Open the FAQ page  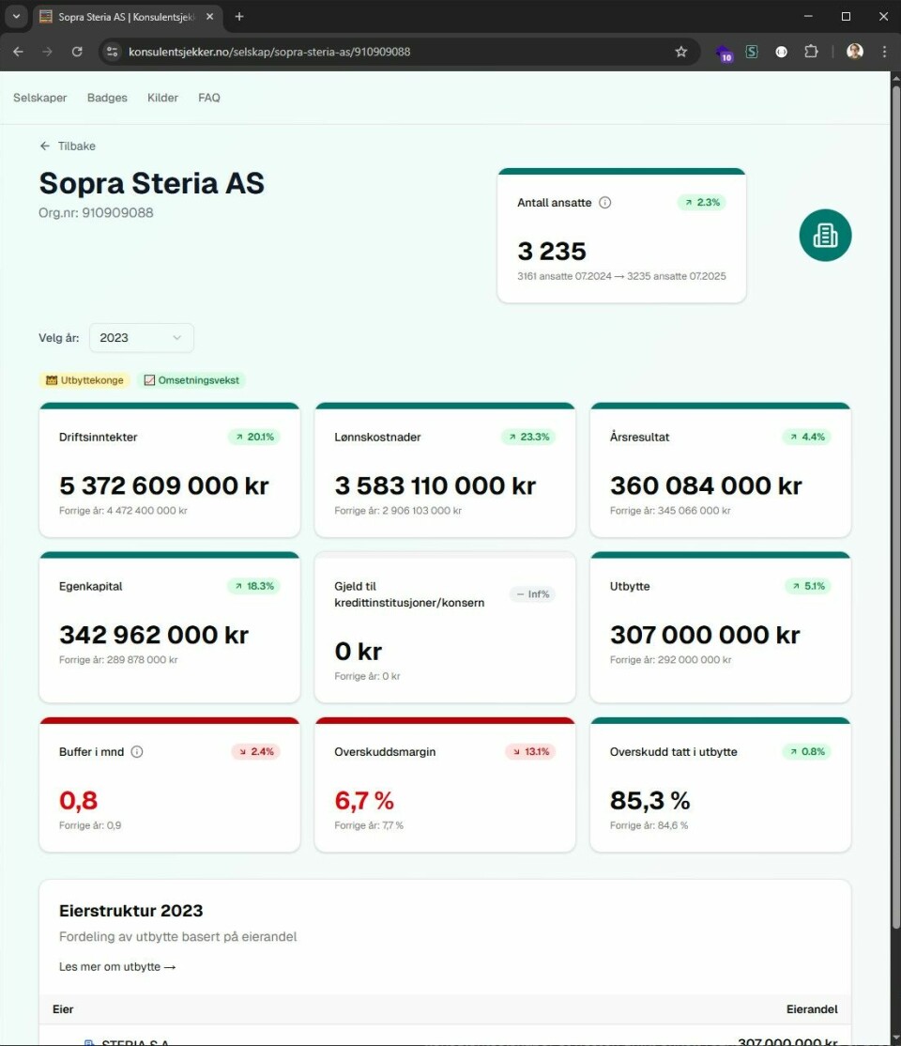click(x=208, y=98)
